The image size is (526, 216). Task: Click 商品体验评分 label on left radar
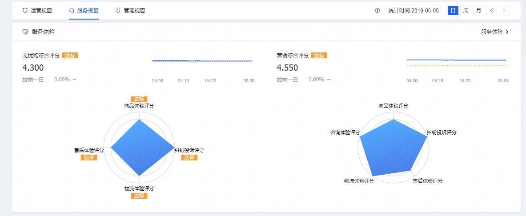click(139, 106)
